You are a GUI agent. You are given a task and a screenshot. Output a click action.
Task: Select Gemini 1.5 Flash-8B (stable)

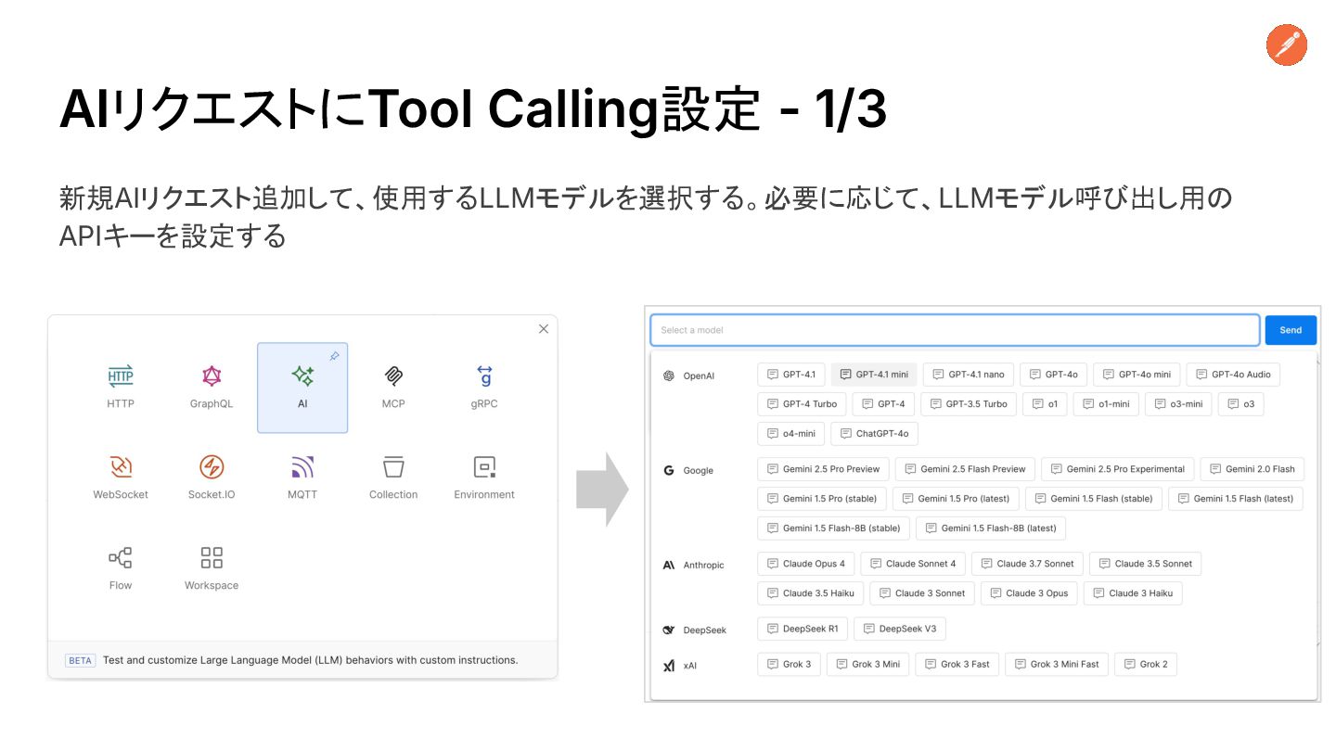tap(834, 528)
